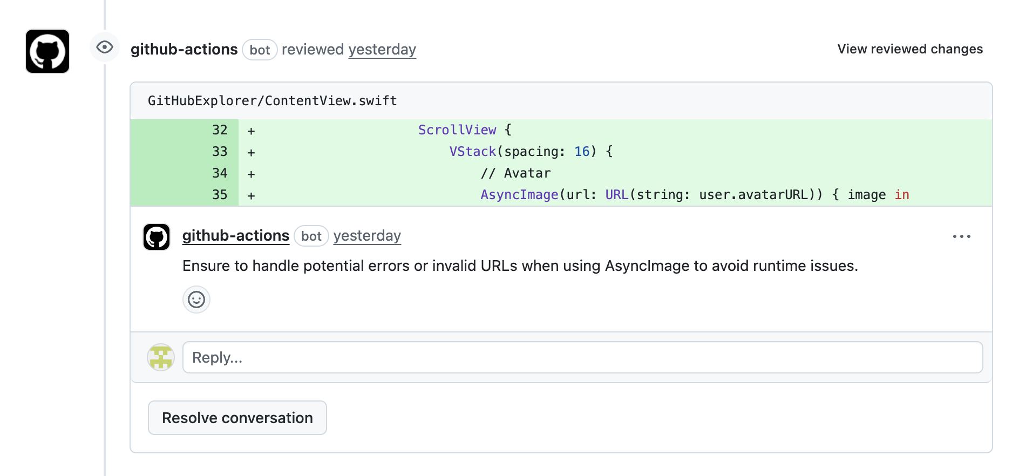Open github-actions author name in review header
This screenshot has height=476, width=1019.
(184, 50)
